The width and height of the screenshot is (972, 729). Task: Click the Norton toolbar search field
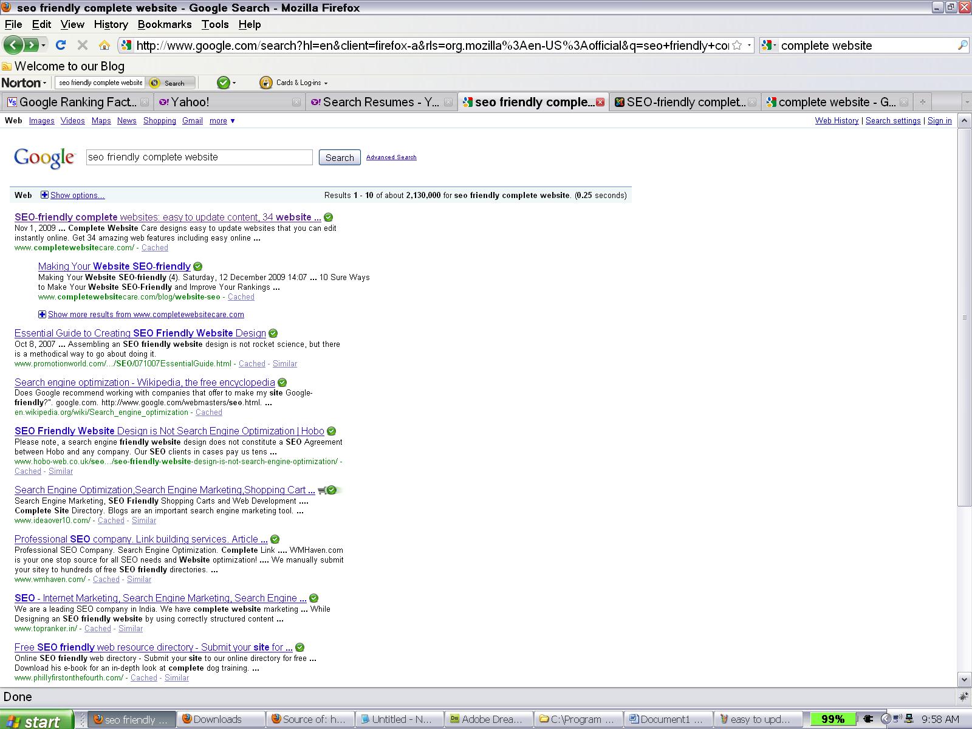pos(100,83)
